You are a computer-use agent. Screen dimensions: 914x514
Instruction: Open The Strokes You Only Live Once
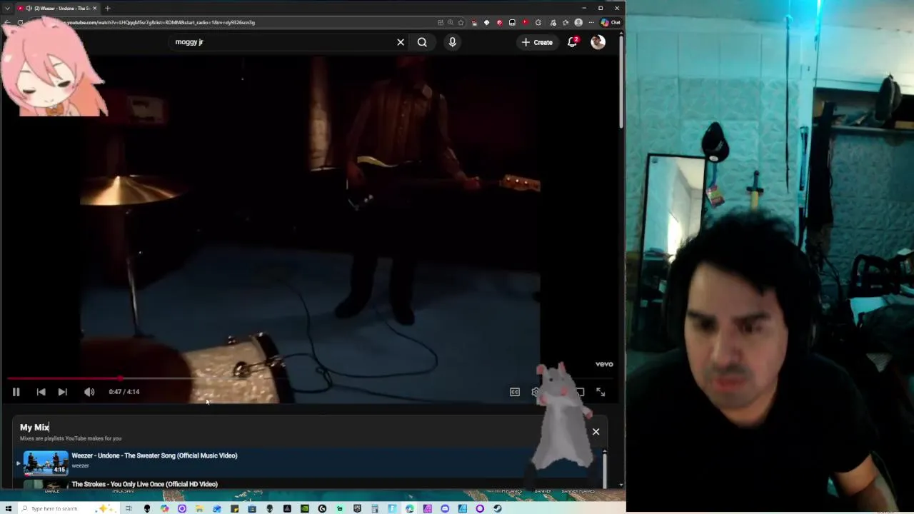pos(144,484)
